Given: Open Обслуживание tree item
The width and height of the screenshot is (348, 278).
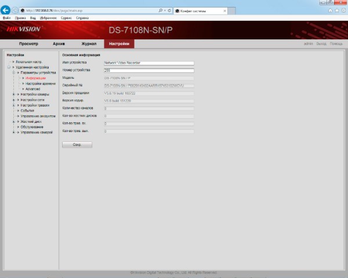Looking at the screenshot, I should click(x=32, y=127).
